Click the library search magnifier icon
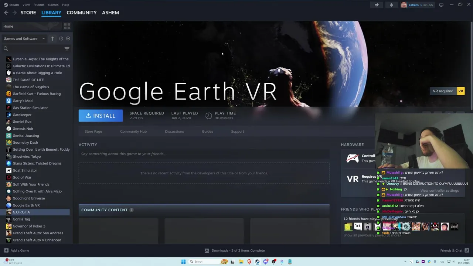Viewport: 473px width, 266px height. 6,48
